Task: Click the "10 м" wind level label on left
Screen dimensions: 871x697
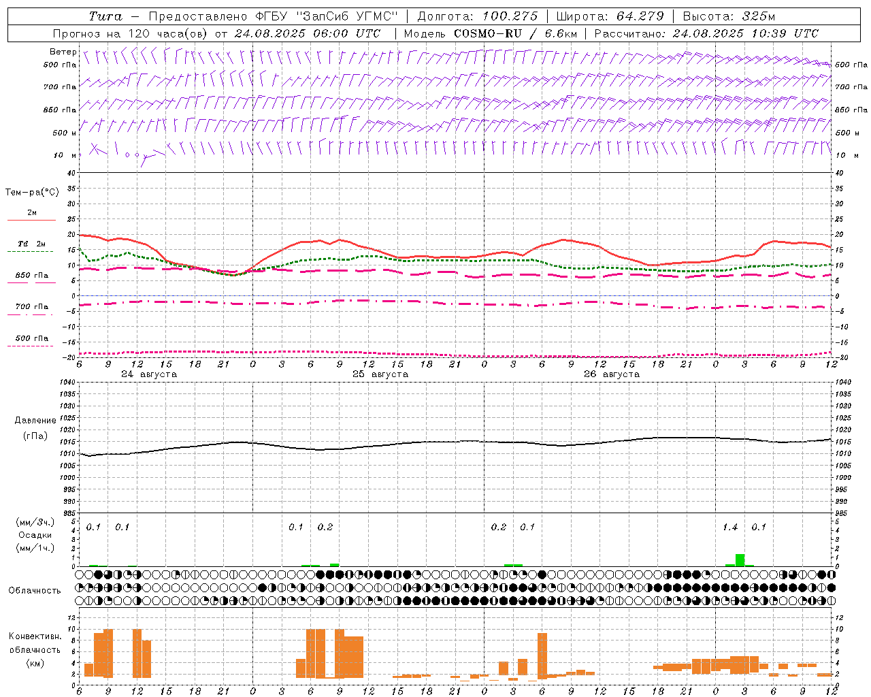Action: click(x=65, y=155)
